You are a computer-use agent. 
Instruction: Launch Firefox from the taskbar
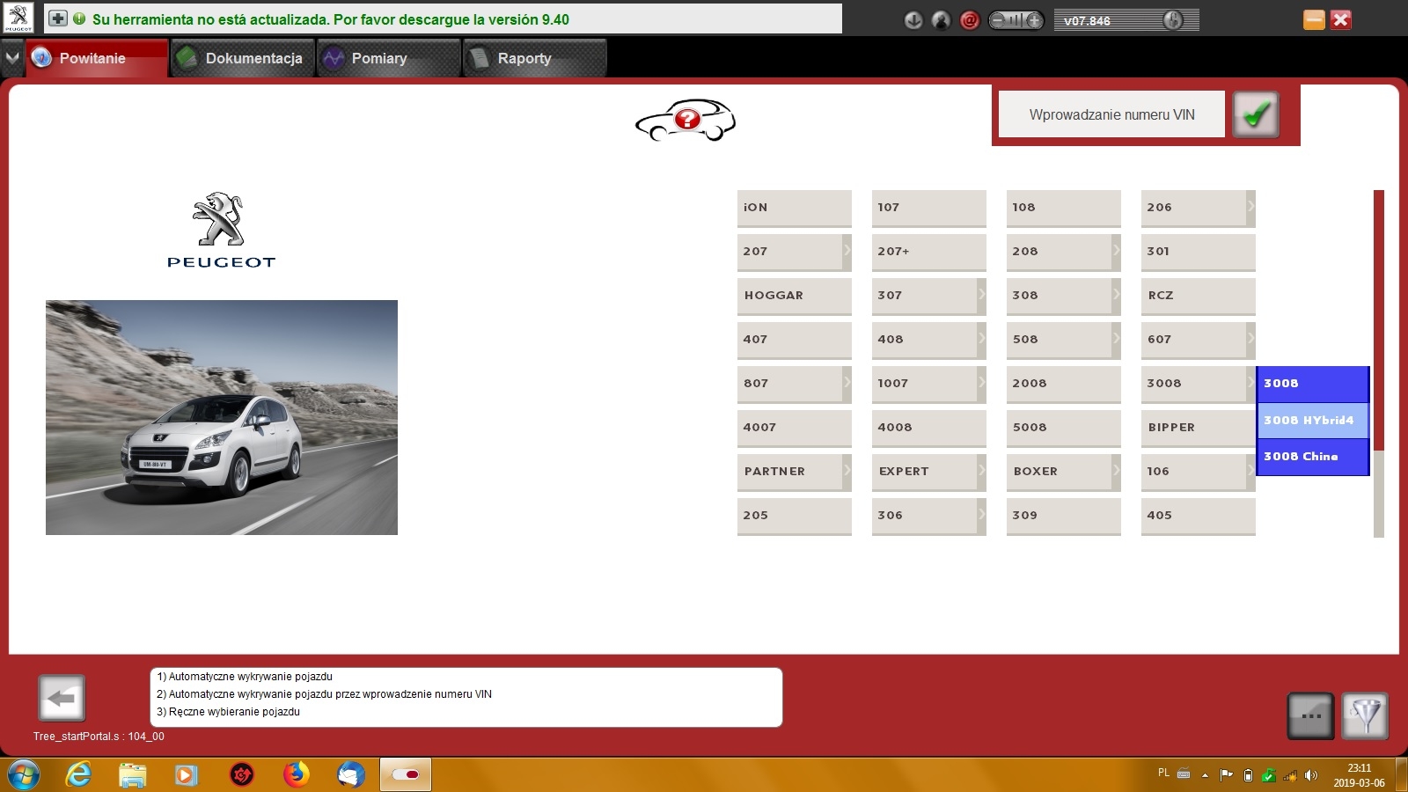point(297,775)
